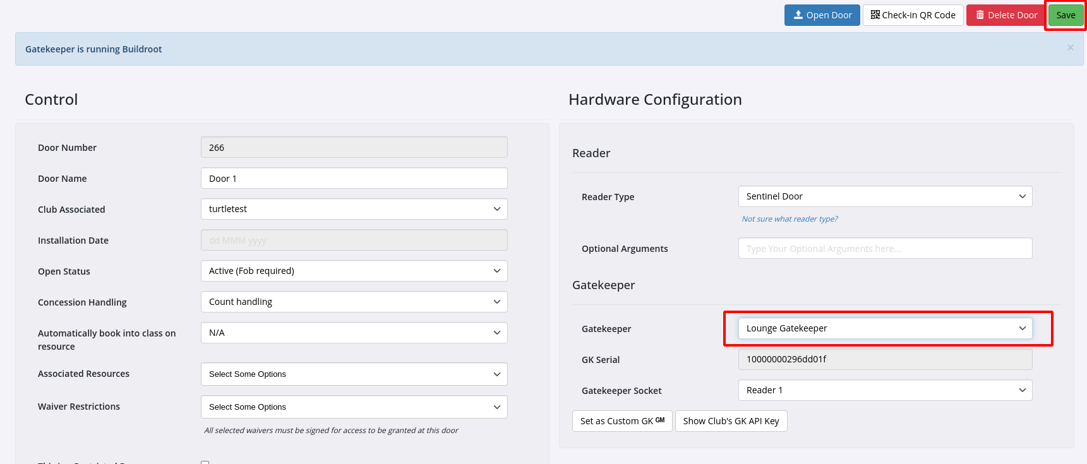This screenshot has height=464, width=1087.
Task: Open the Gatekeeper Socket dropdown
Action: pyautogui.click(x=885, y=390)
